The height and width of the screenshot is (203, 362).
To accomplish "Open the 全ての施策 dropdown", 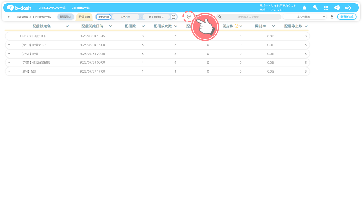I will point(305,17).
